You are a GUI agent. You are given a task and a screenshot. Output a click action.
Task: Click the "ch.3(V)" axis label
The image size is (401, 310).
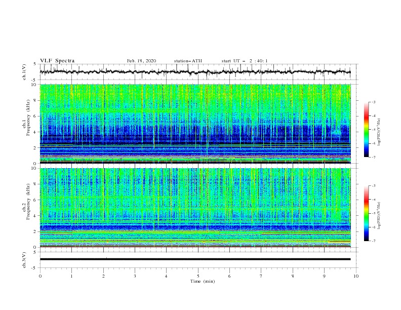(x=24, y=260)
